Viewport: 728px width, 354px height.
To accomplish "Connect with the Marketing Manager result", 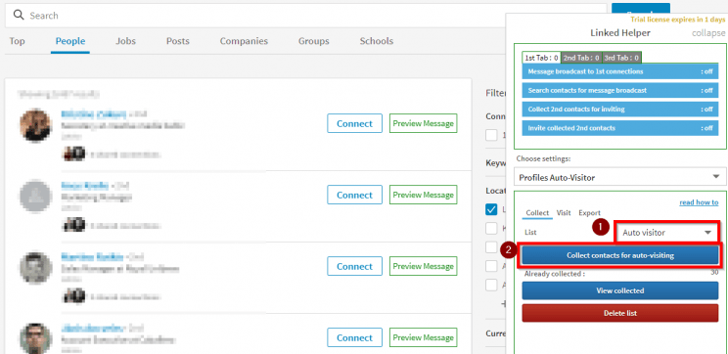I will (355, 195).
